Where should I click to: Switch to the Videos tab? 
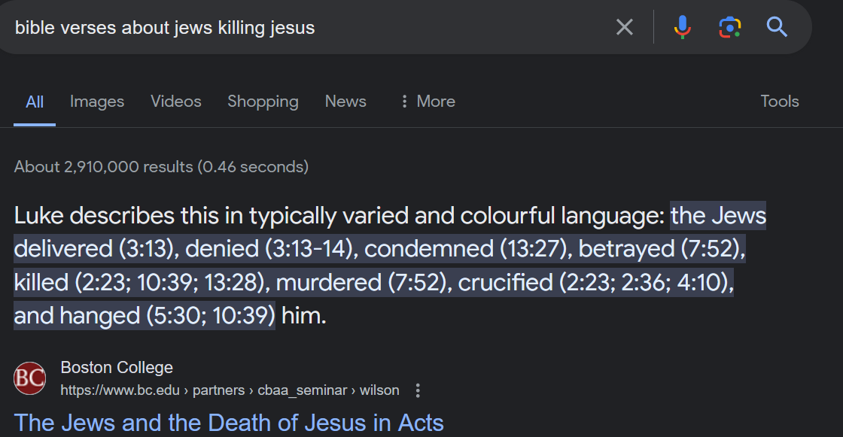[x=176, y=102]
